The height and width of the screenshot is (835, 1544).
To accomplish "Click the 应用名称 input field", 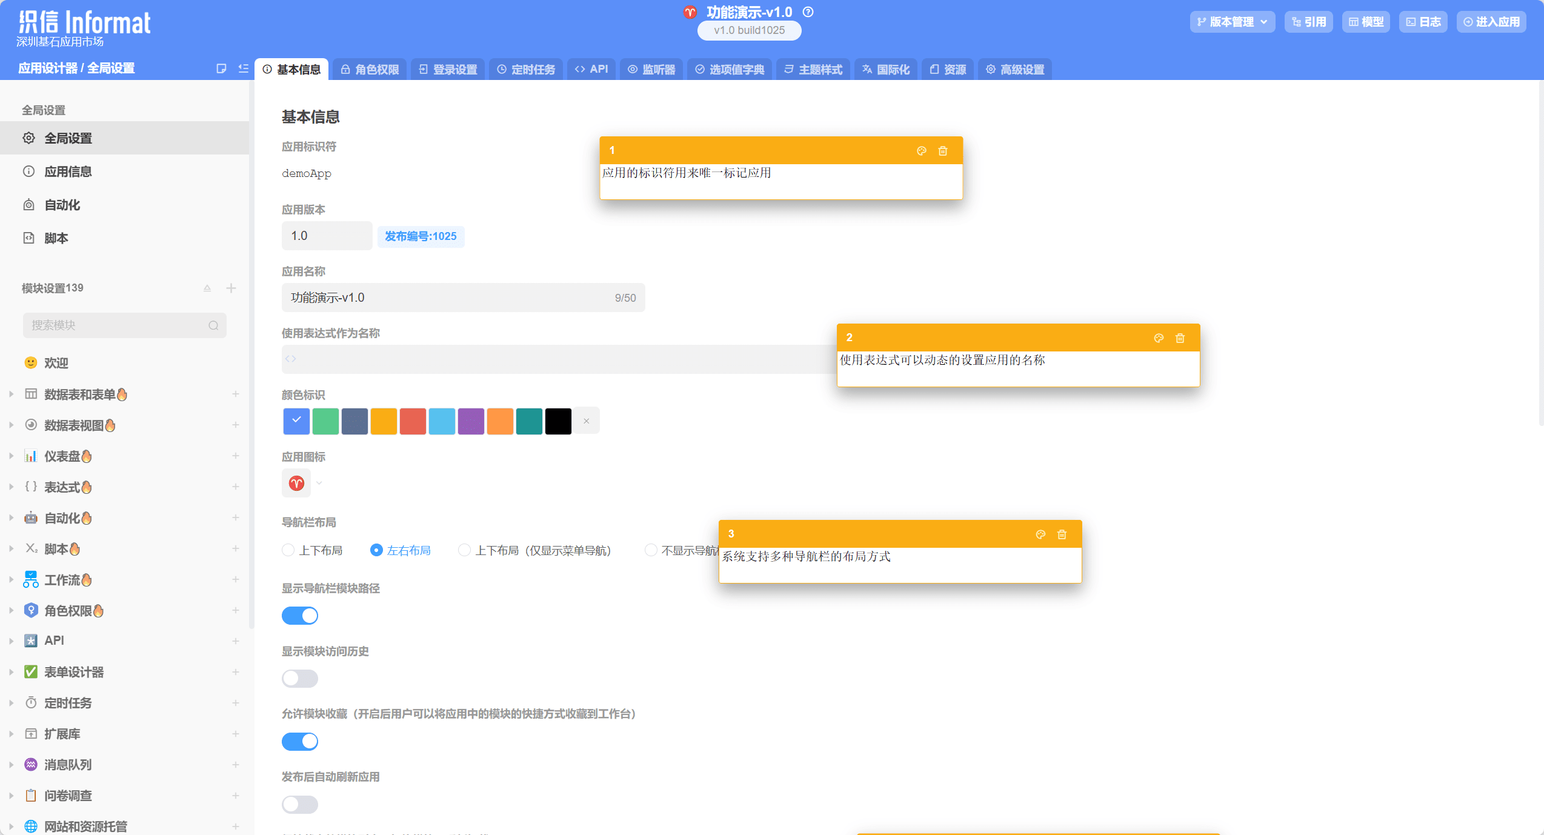I will pyautogui.click(x=448, y=298).
